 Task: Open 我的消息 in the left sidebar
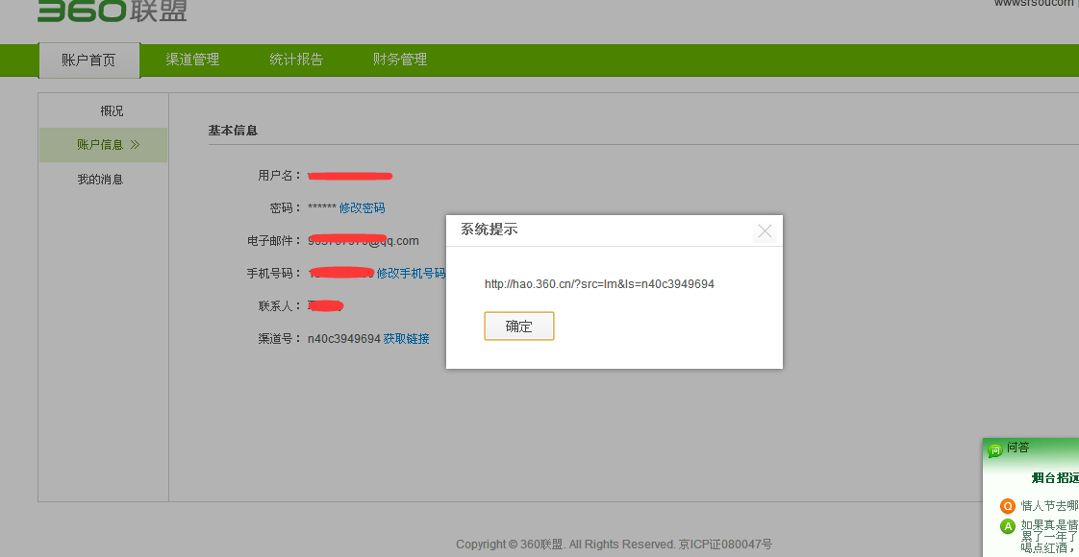click(x=100, y=180)
